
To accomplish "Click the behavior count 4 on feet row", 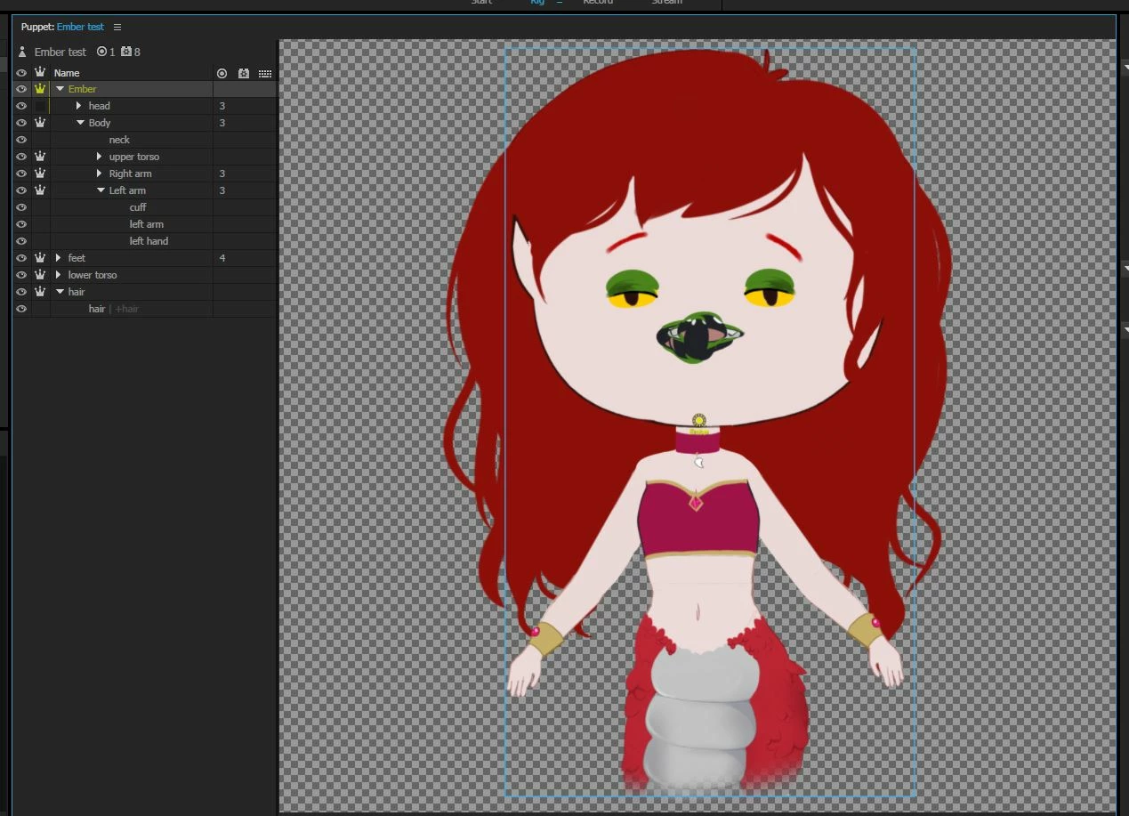I will (x=222, y=258).
